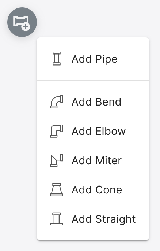
Task: Choose the Add Bend menu entry
Action: (x=93, y=102)
